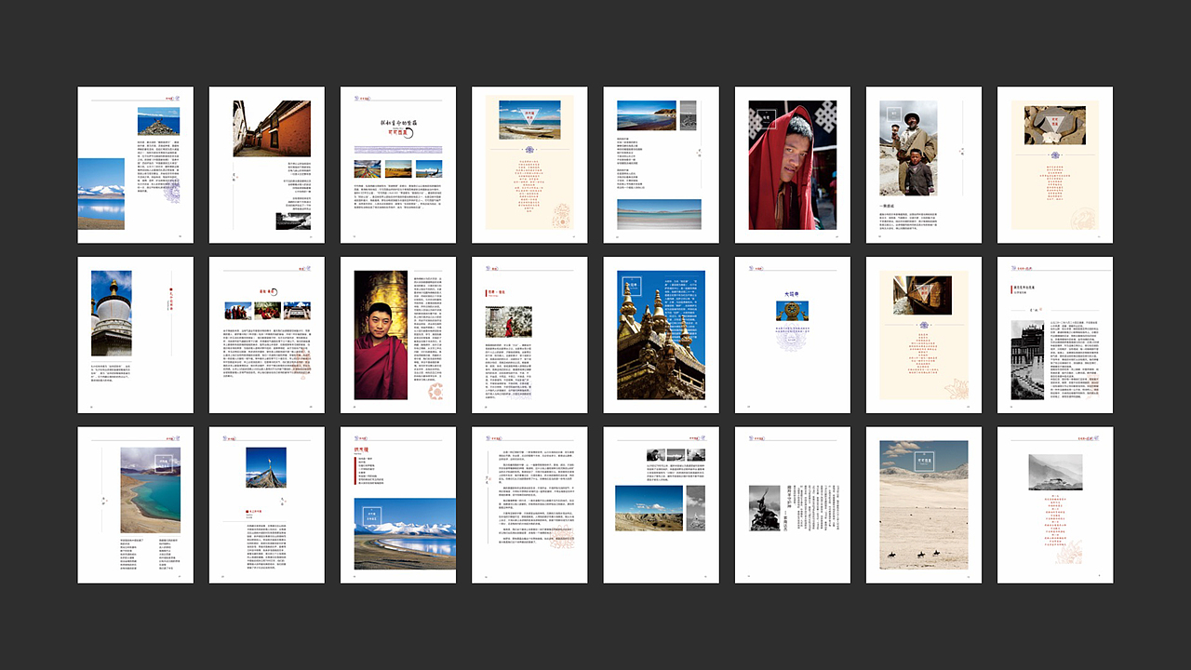This screenshot has height=670, width=1191.
Task: Open cream page with triangle-overlaid lakeshore photo
Action: pyautogui.click(x=529, y=166)
